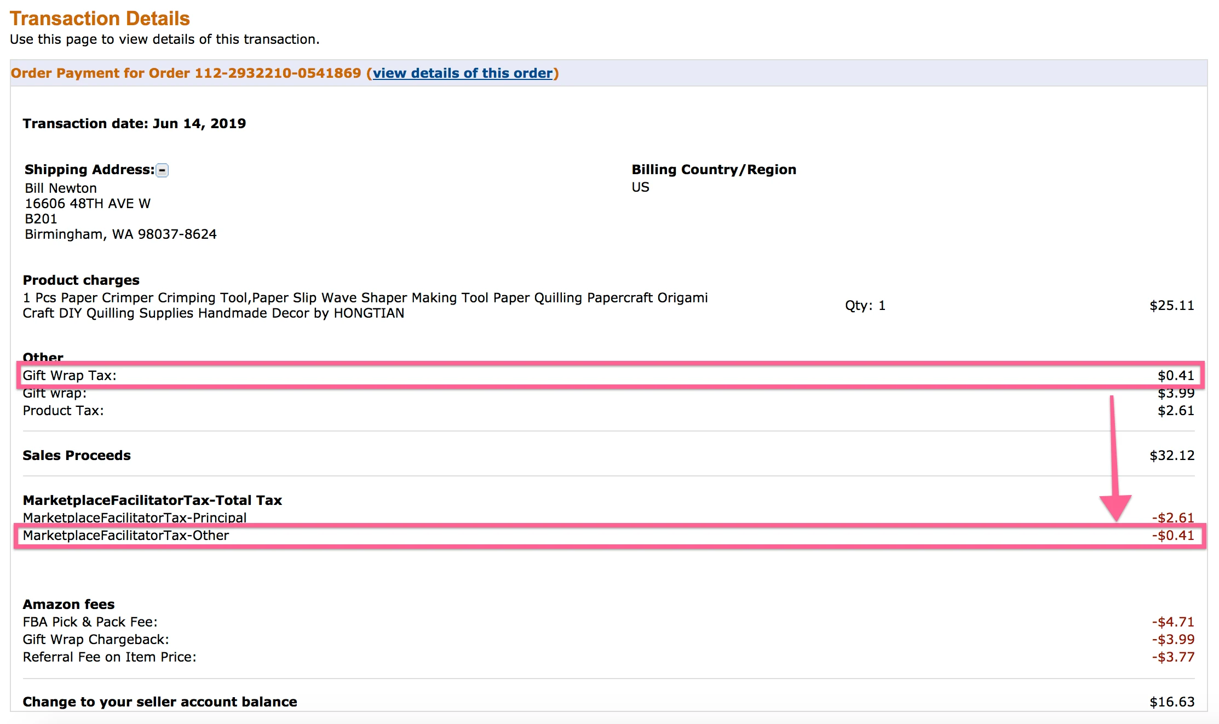Select the Amazon fees heading
The image size is (1219, 724).
tap(68, 605)
